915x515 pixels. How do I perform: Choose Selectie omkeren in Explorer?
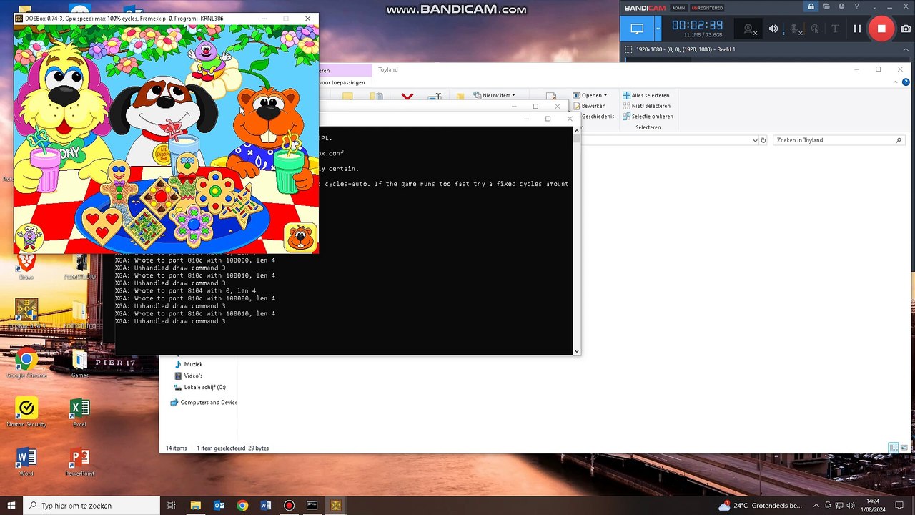coord(648,117)
